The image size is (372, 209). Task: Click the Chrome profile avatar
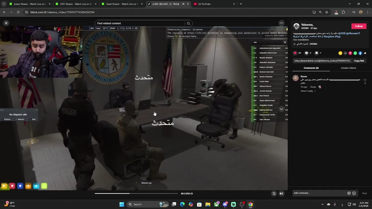(361, 12)
